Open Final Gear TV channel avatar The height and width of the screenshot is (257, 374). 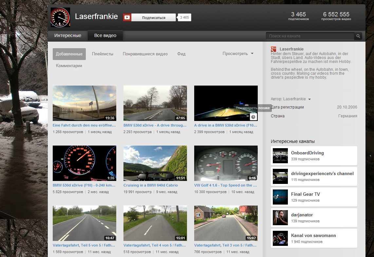pos(280,197)
